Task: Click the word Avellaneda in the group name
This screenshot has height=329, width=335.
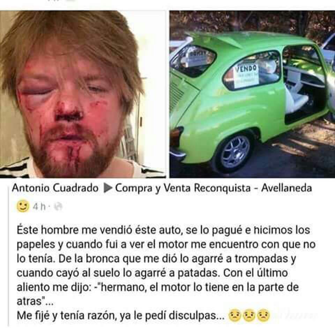Action: coord(287,188)
